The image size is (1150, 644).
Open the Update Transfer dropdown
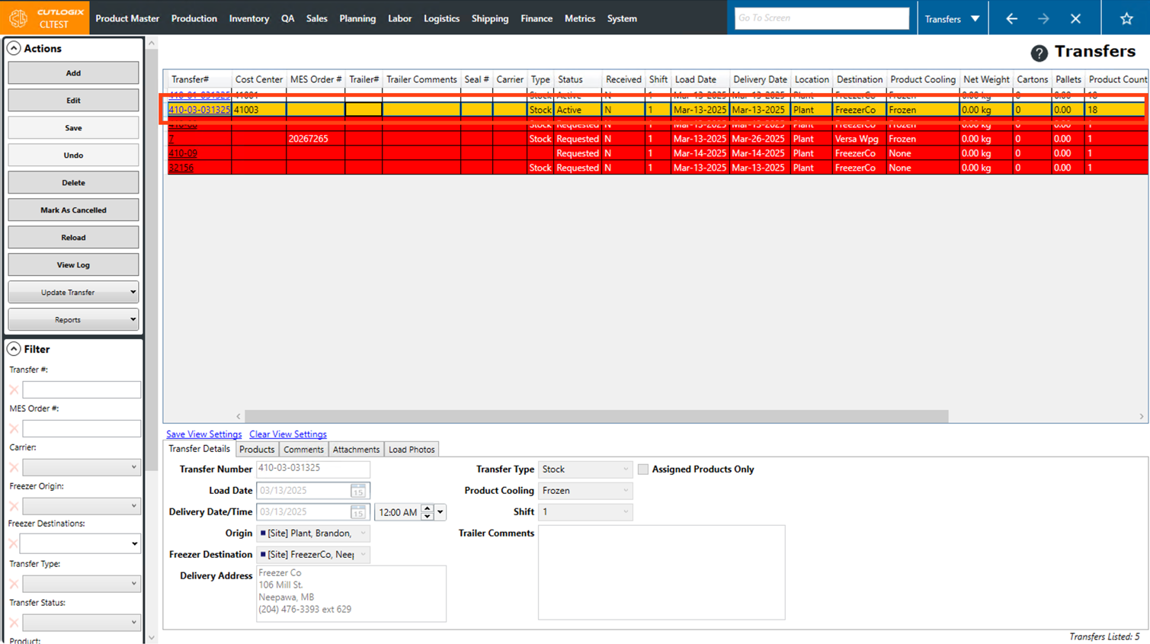[73, 292]
